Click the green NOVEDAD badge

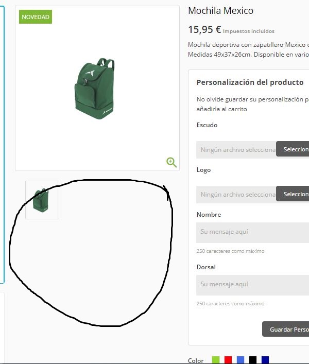[36, 16]
